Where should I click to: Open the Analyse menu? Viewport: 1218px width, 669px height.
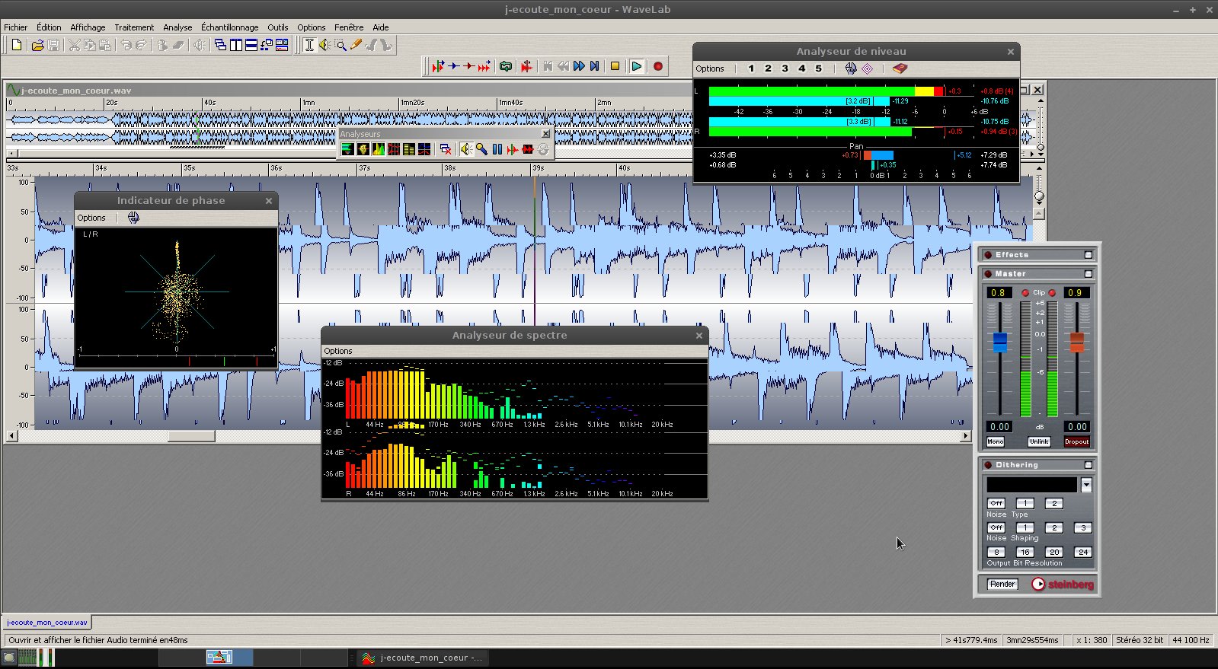point(177,27)
